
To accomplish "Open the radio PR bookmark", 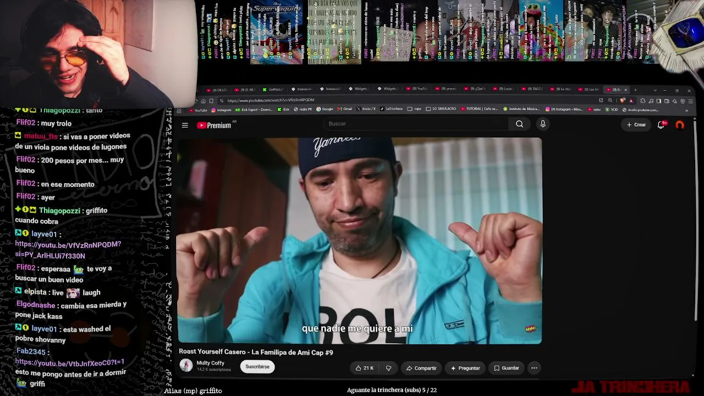I will pos(303,109).
